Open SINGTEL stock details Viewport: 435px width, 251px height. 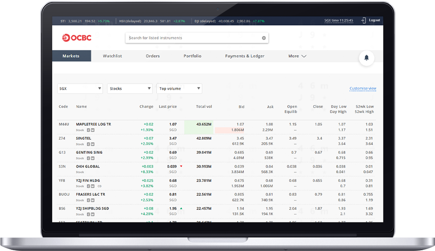click(x=84, y=138)
